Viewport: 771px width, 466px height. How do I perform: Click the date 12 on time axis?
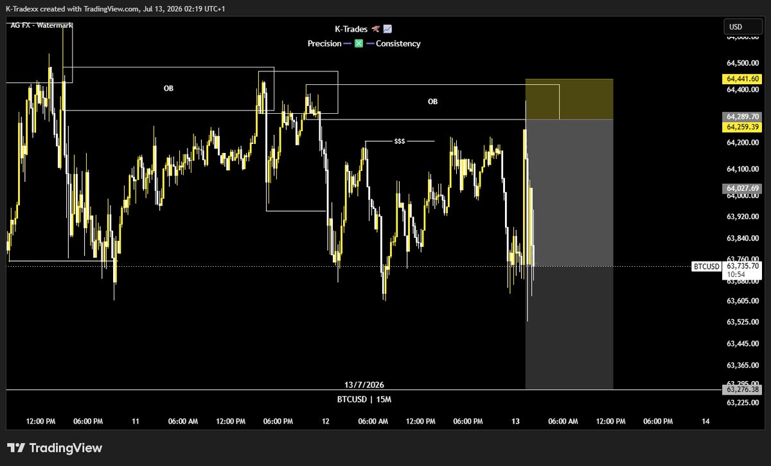(326, 422)
